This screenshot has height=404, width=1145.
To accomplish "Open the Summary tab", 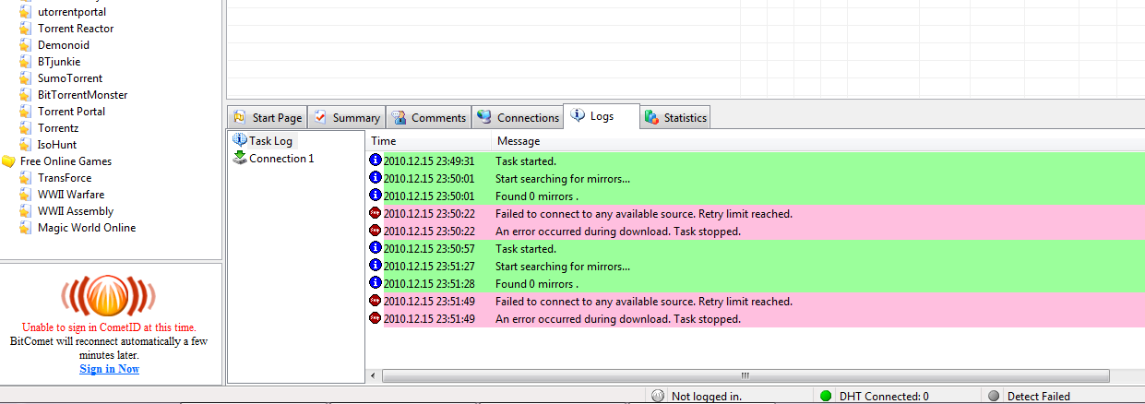I will pyautogui.click(x=347, y=118).
